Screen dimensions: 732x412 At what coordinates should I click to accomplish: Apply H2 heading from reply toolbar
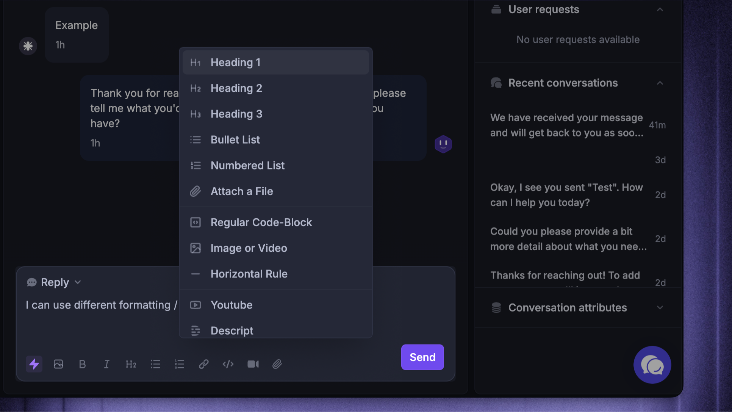[131, 364]
